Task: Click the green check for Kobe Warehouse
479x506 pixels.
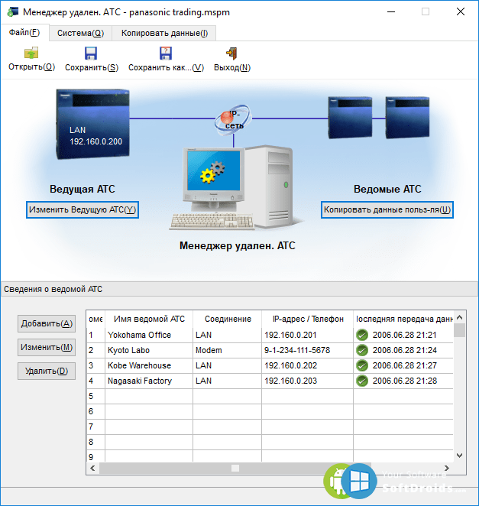Action: click(x=362, y=365)
